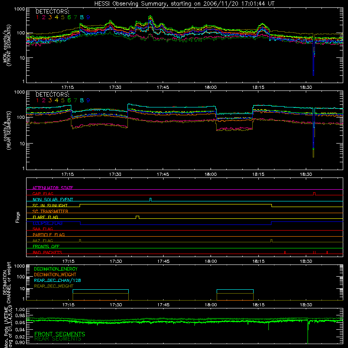Click the GAP_FLAG label
The height and width of the screenshot is (348, 348).
pyautogui.click(x=43, y=194)
